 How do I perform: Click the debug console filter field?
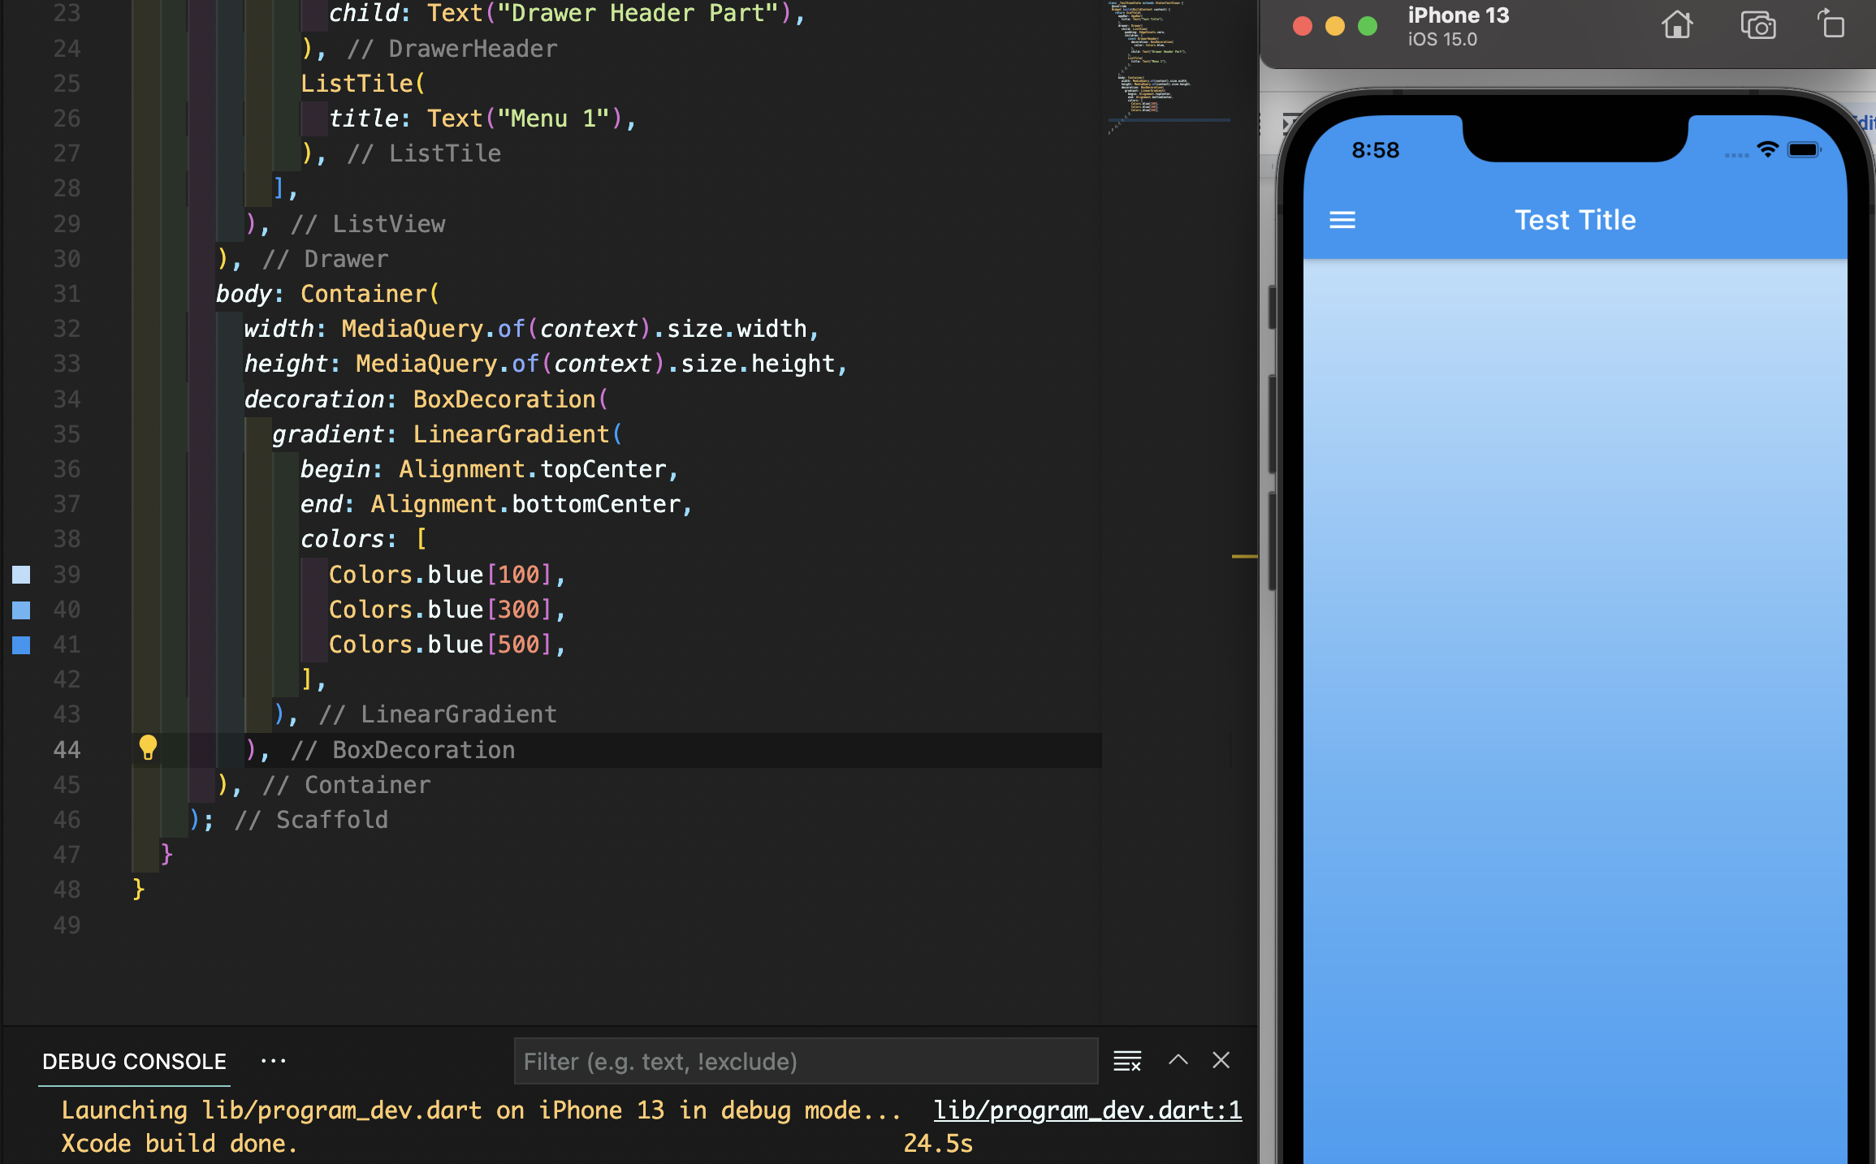(x=805, y=1061)
